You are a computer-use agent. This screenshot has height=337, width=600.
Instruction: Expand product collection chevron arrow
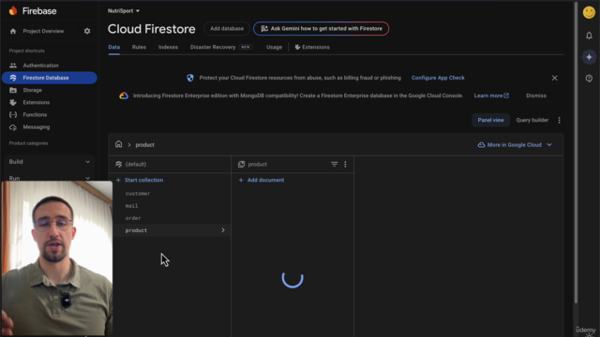223,230
